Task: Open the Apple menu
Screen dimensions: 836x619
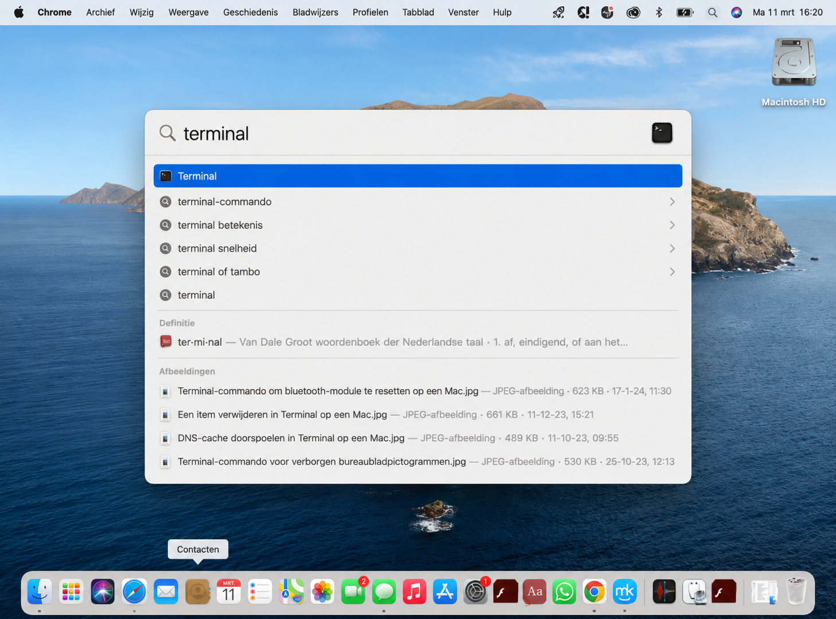Action: tap(19, 12)
